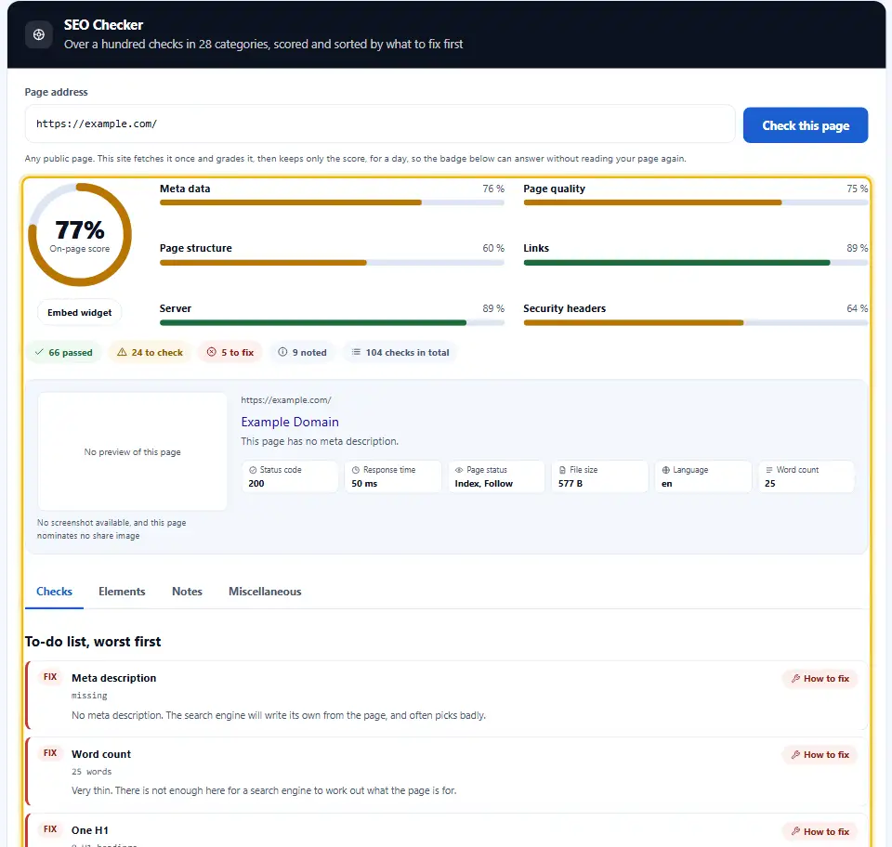Viewport: 892px width, 847px height.
Task: Switch to the Miscellaneous tab
Action: point(265,592)
